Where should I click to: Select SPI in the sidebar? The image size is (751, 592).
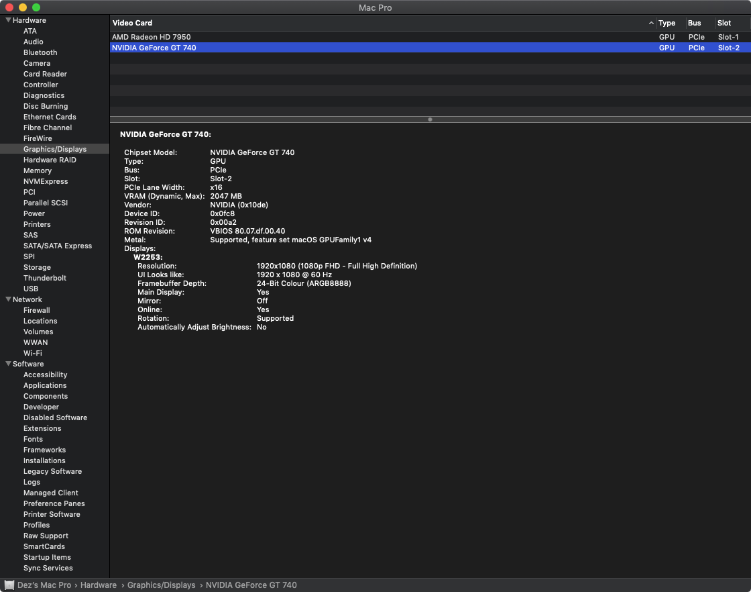pyautogui.click(x=30, y=256)
